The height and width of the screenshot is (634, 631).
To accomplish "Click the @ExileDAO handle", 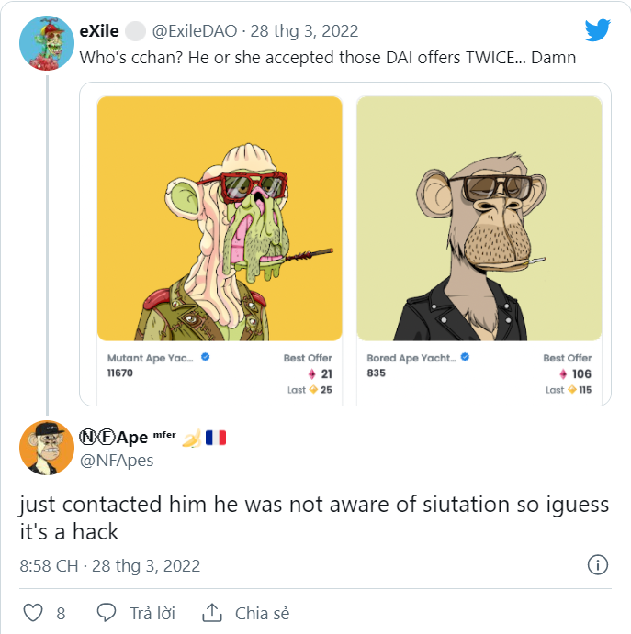I will (191, 31).
